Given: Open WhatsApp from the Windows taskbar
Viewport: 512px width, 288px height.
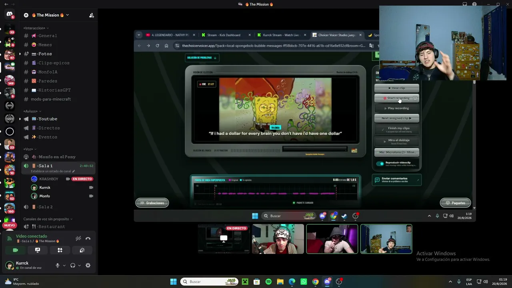Looking at the screenshot, I should click(304, 282).
